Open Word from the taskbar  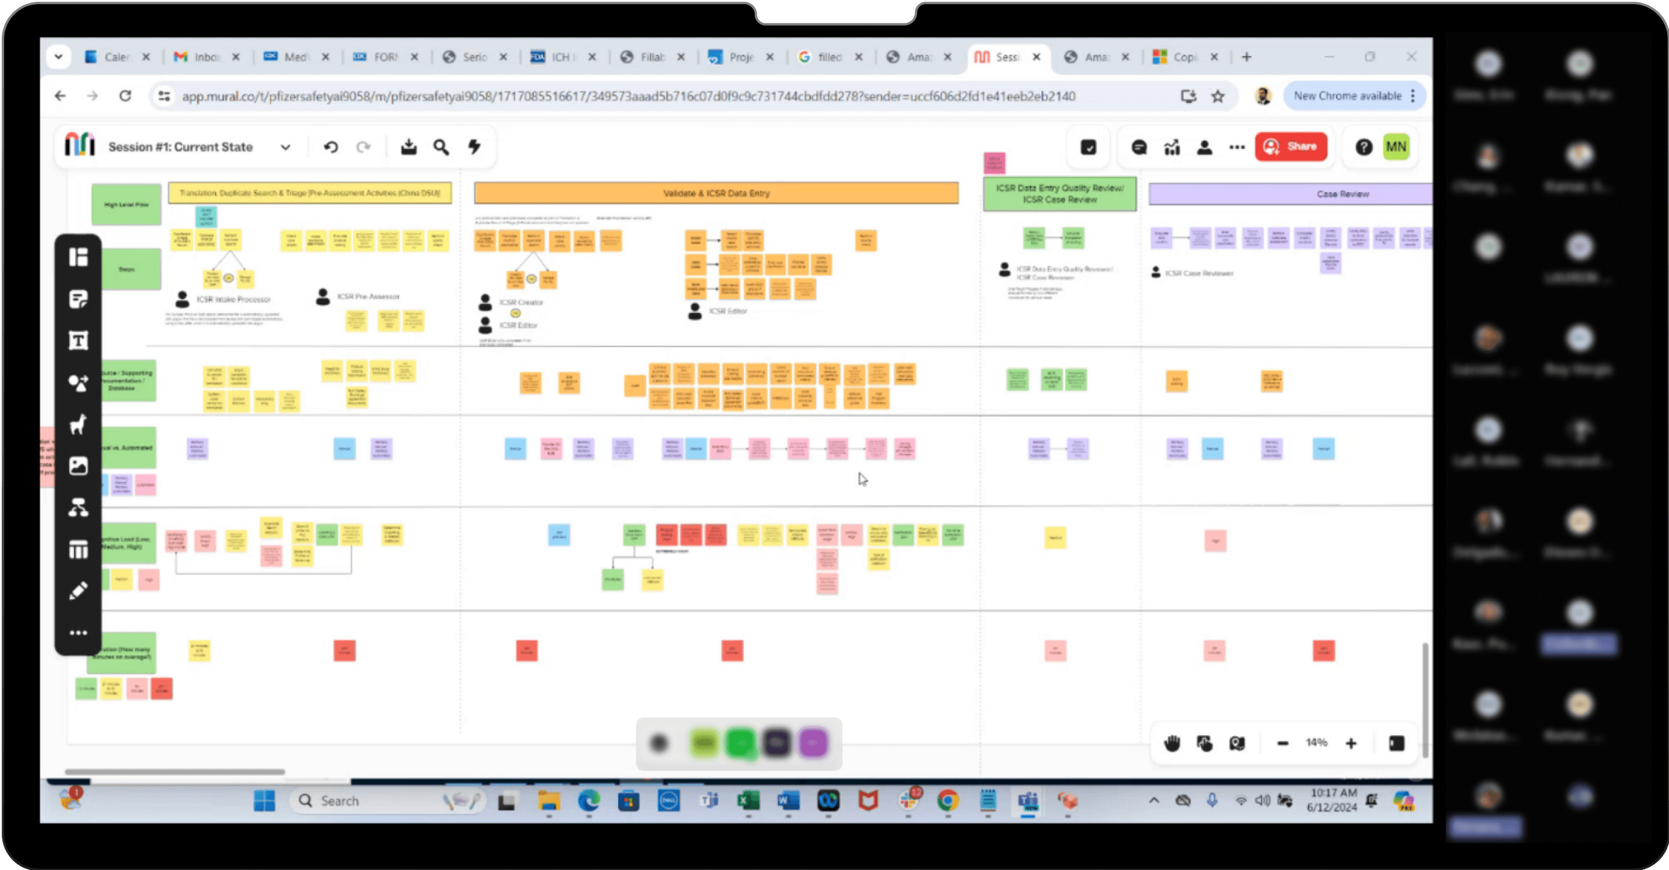pyautogui.click(x=788, y=801)
